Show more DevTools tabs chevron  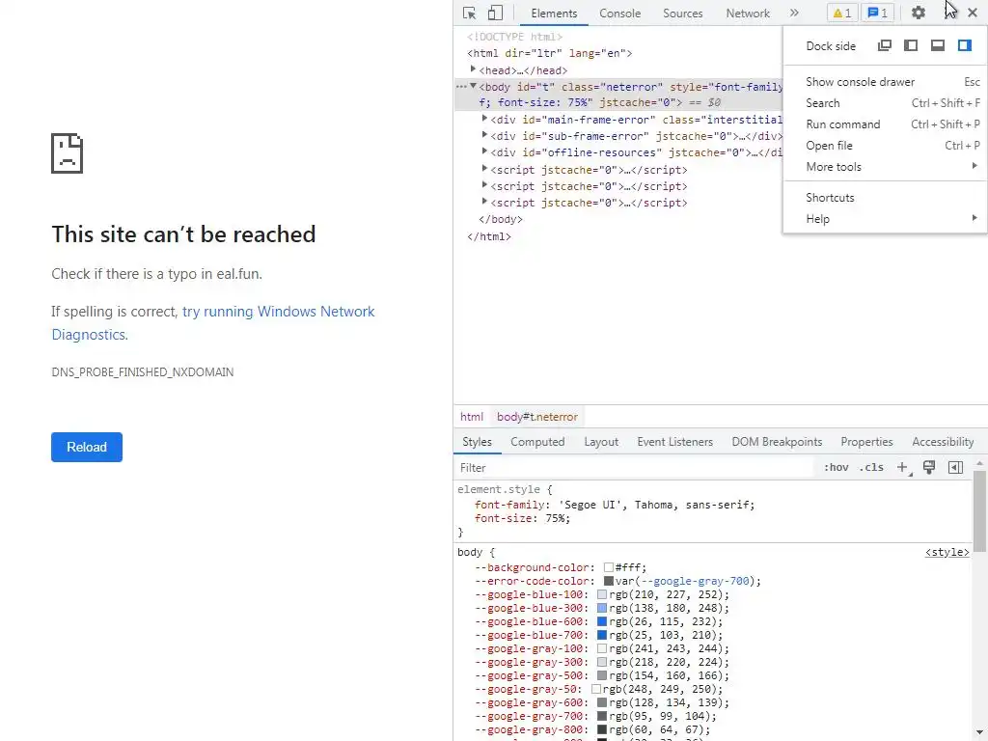coord(794,13)
